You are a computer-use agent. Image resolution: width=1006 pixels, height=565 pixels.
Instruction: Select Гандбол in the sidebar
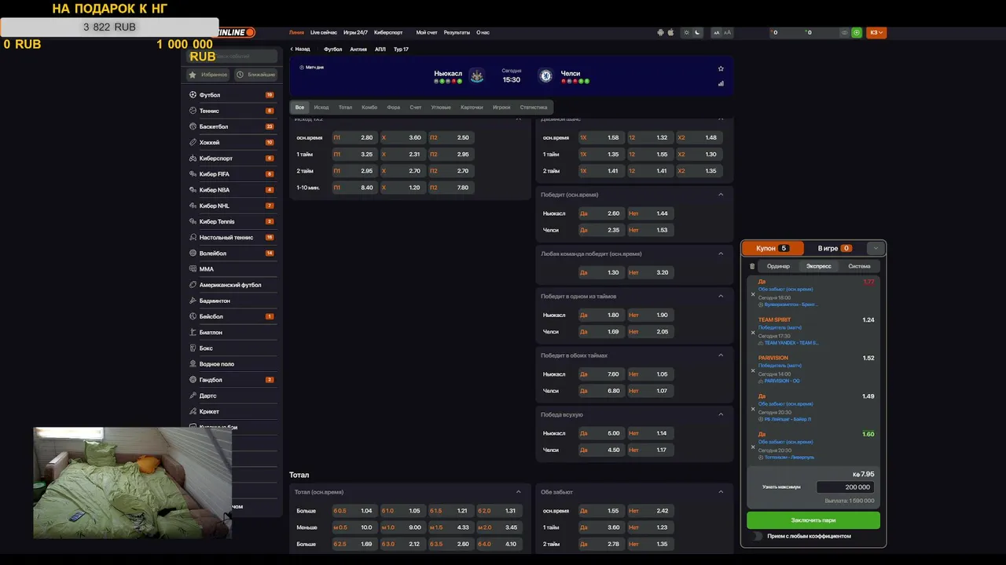click(x=232, y=380)
